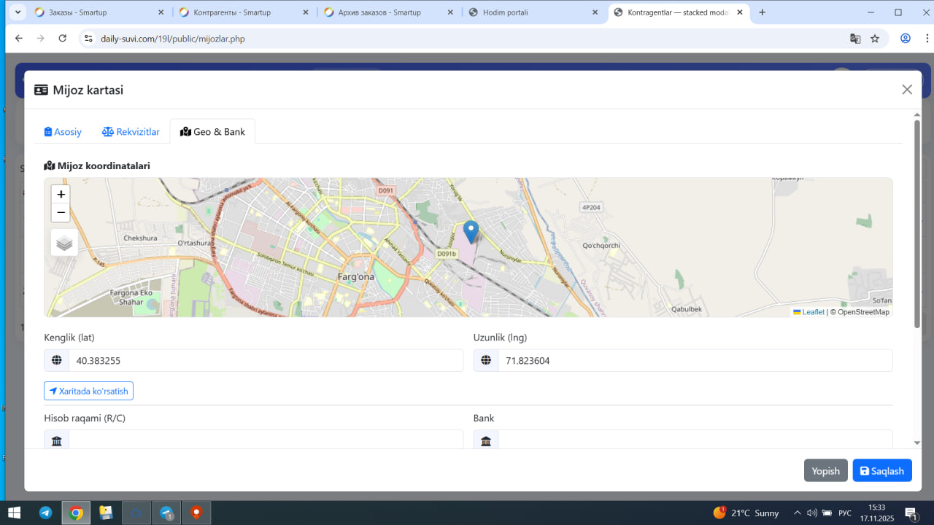Translate this page icon

[x=855, y=39]
